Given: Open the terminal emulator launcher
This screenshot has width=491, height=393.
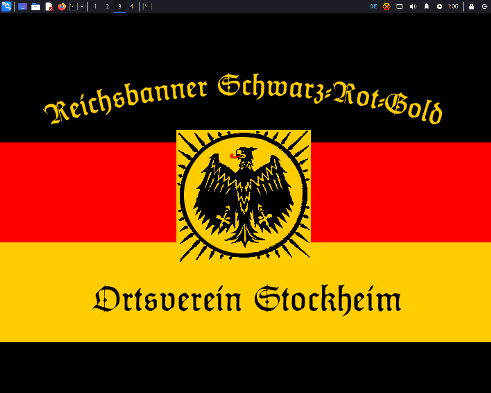Looking at the screenshot, I should (x=73, y=7).
